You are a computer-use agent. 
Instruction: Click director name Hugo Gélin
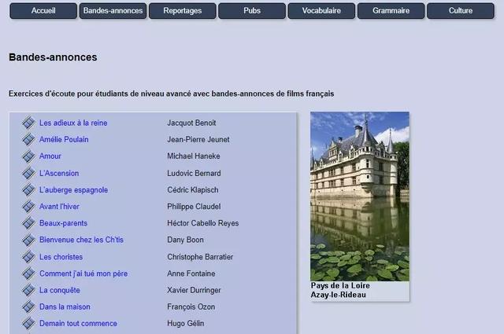(x=186, y=324)
